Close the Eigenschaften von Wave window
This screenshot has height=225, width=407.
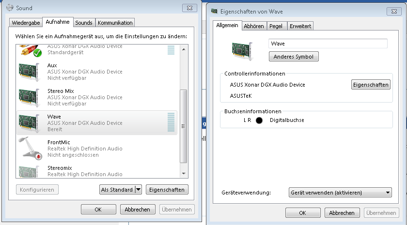[x=394, y=12]
